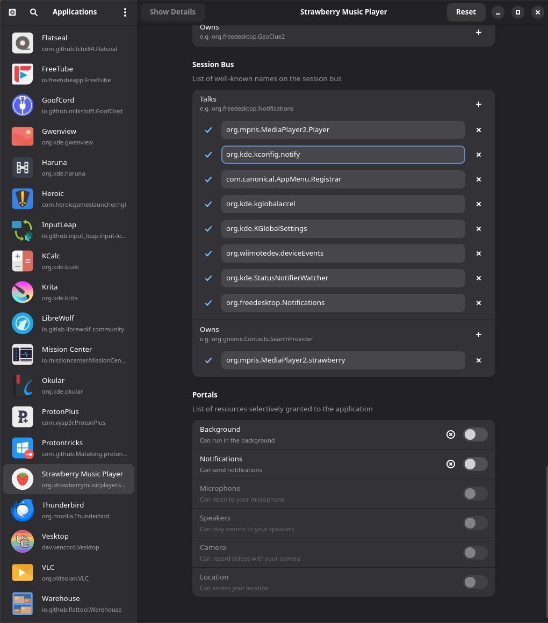Click the org.kde.StatusNotifierWatcher text field
The image size is (548, 623).
click(343, 278)
